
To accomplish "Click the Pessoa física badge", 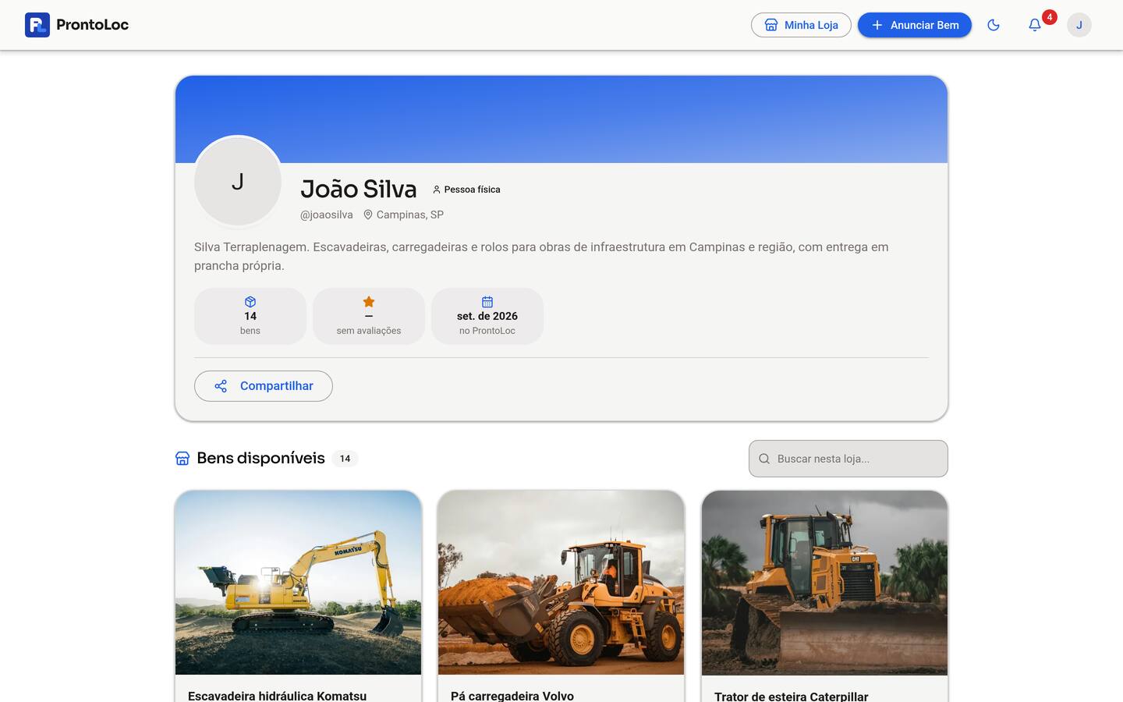I will 466,190.
